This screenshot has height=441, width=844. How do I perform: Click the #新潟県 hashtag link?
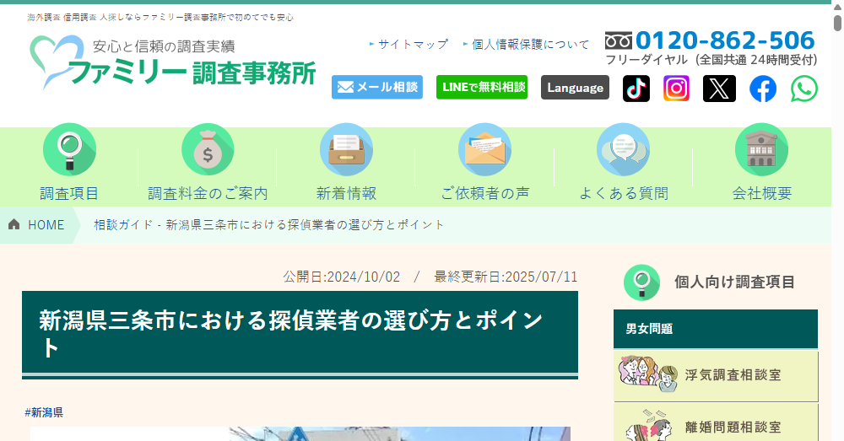point(44,412)
